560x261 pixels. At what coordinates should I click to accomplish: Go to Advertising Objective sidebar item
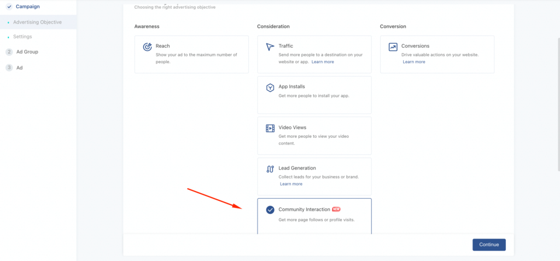point(38,22)
